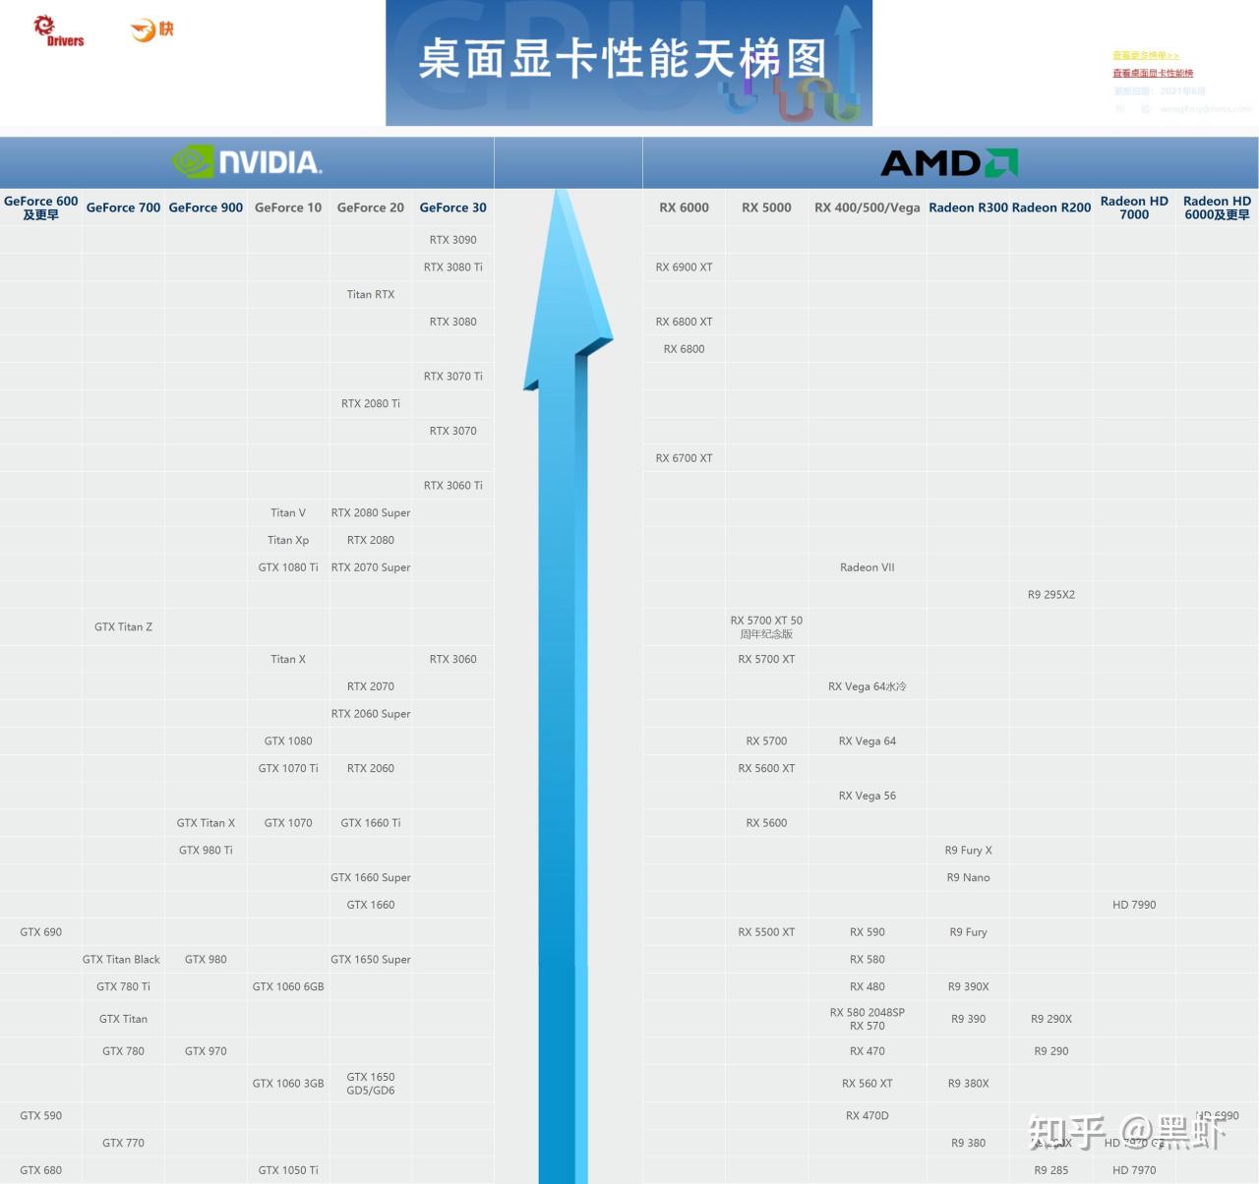1259x1184 pixels.
Task: Select the GeForce 30 column header
Action: point(452,207)
